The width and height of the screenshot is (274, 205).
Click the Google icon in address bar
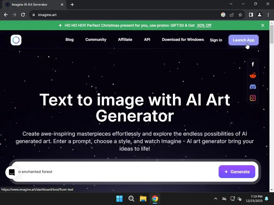[223, 15]
